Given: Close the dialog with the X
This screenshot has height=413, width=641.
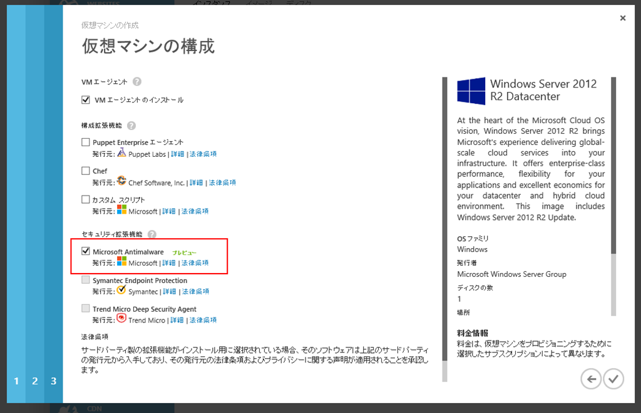Looking at the screenshot, I should [623, 18].
